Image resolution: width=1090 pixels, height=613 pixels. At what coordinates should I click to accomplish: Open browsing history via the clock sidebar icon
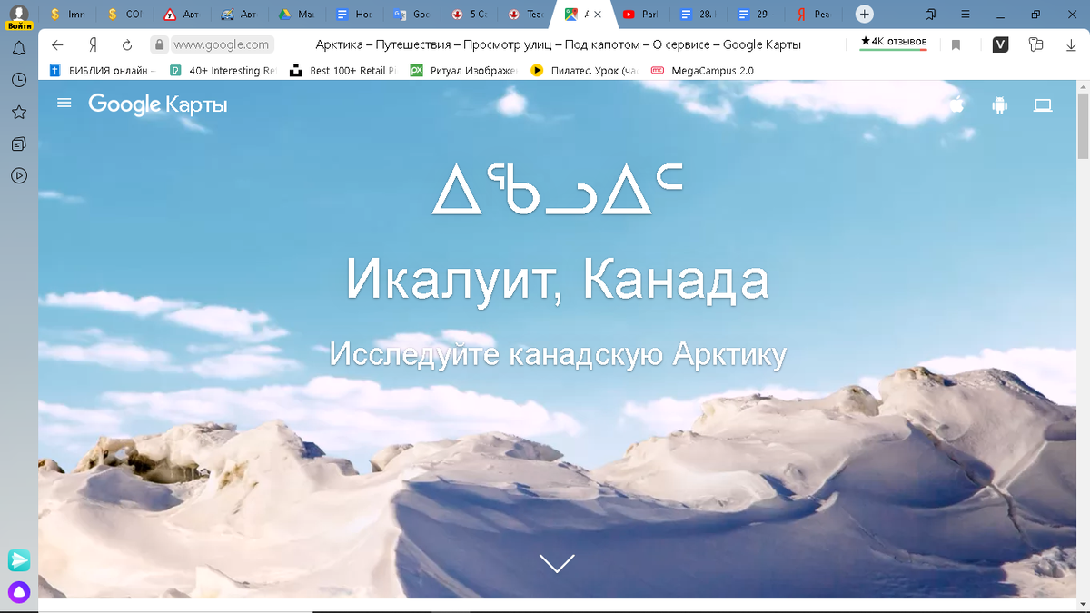[17, 80]
